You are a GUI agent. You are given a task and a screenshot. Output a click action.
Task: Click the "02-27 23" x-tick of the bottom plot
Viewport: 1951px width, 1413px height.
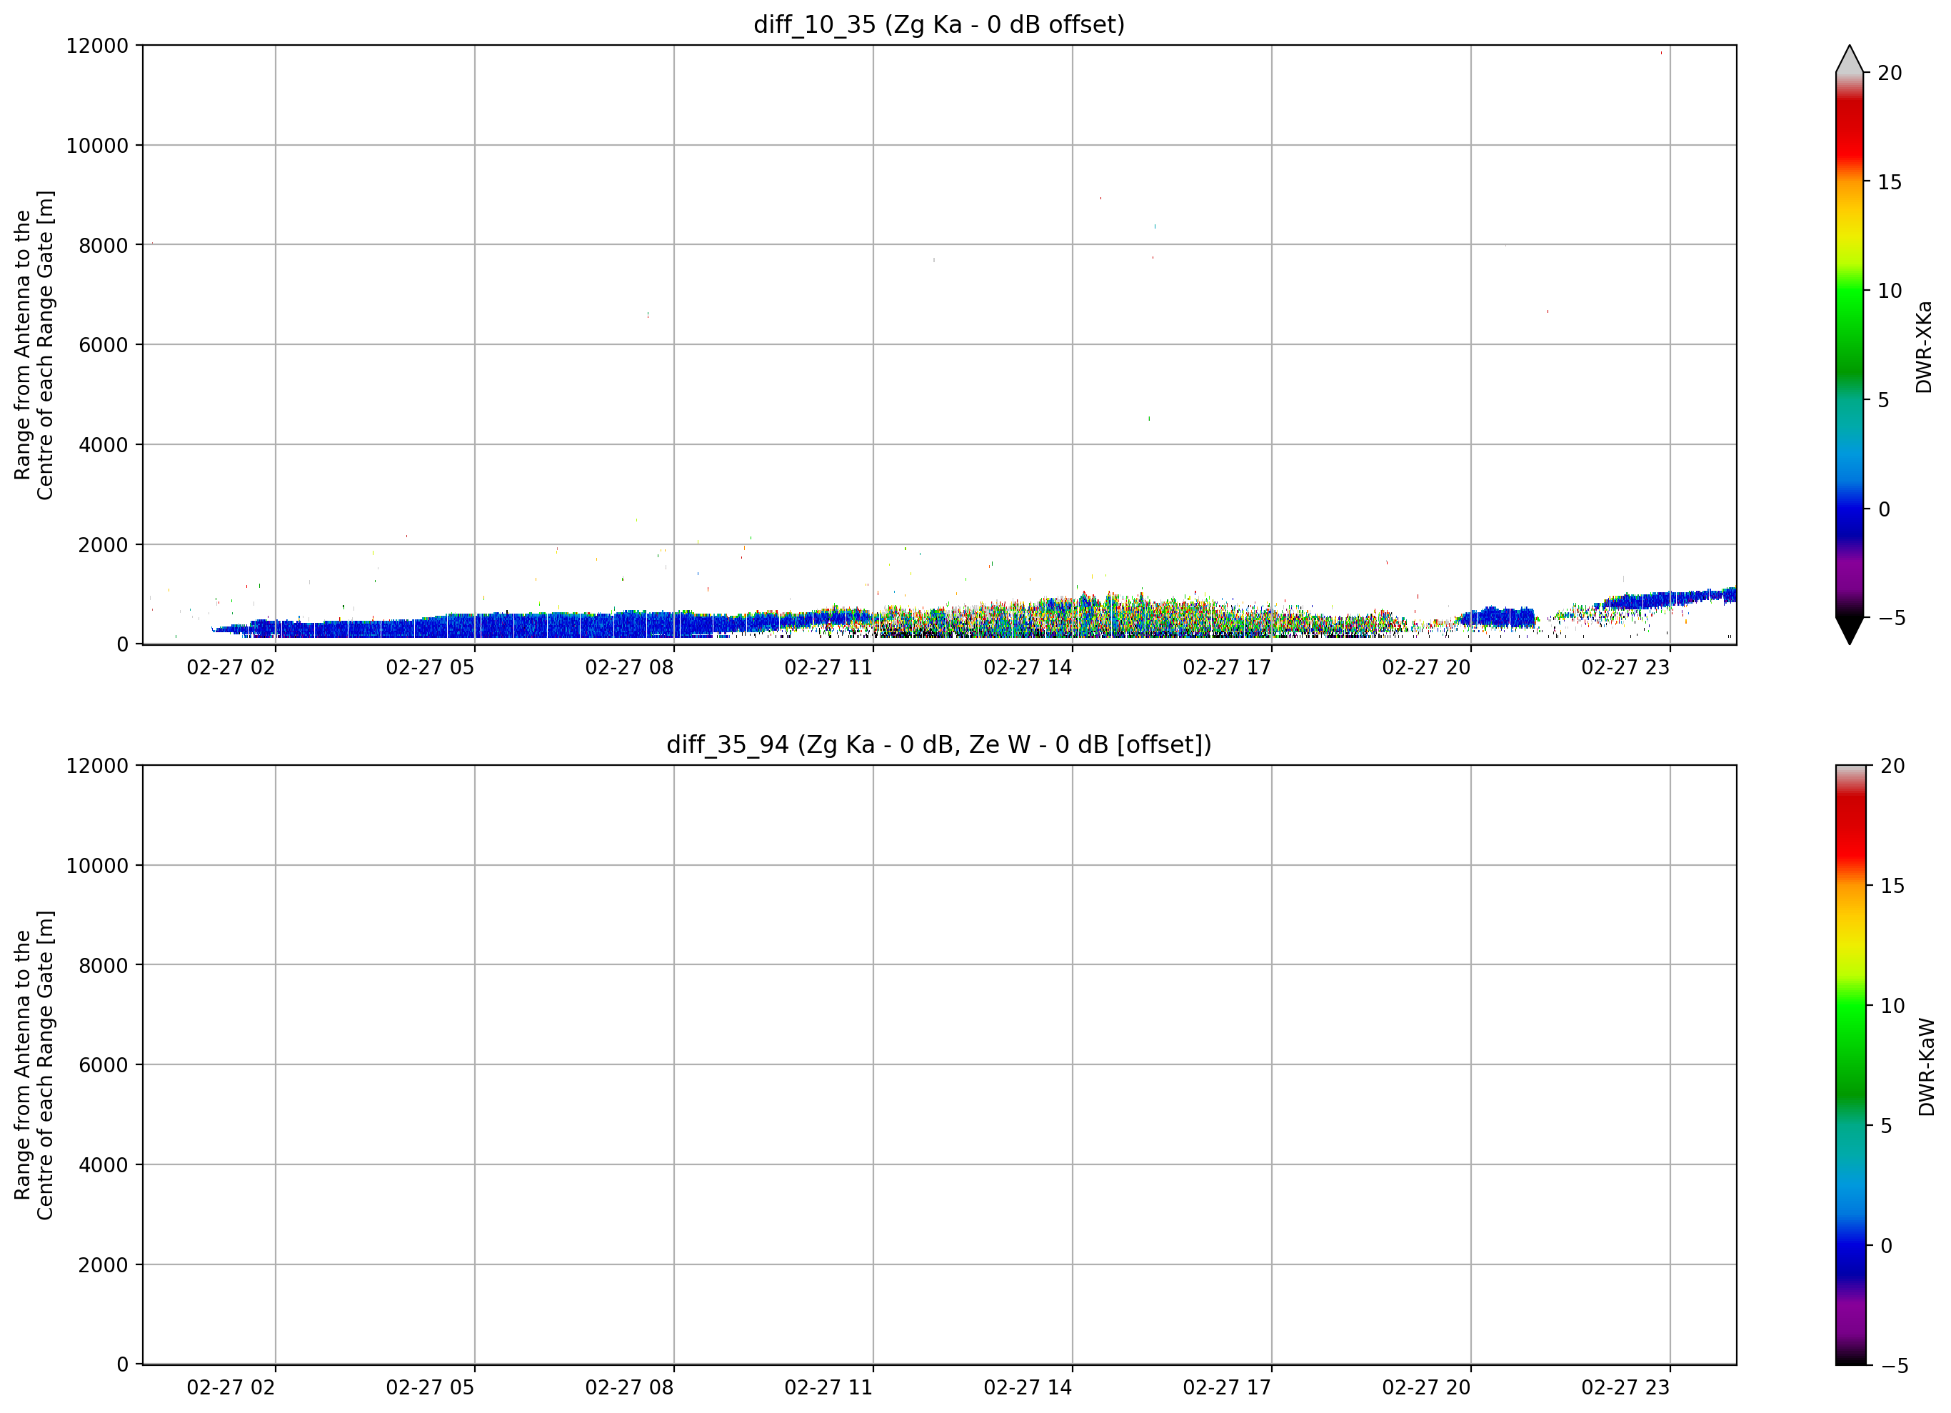pos(1626,1388)
